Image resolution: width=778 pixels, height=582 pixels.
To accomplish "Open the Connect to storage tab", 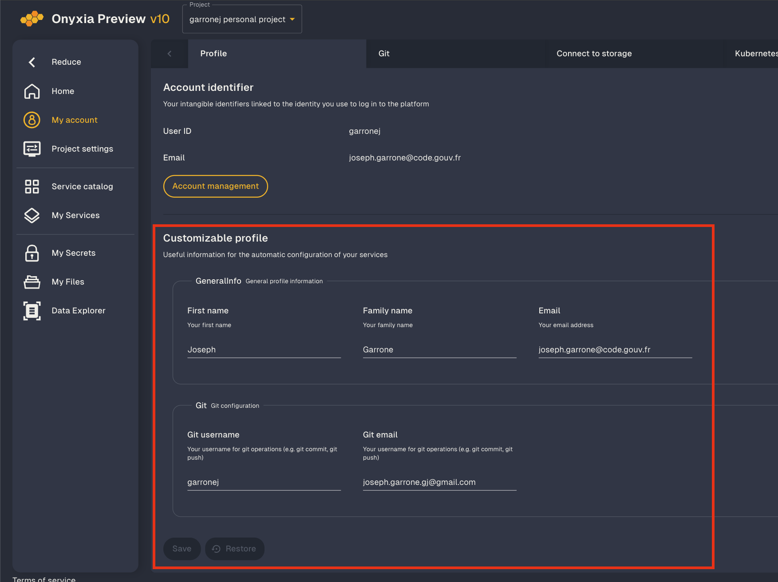I will point(594,54).
